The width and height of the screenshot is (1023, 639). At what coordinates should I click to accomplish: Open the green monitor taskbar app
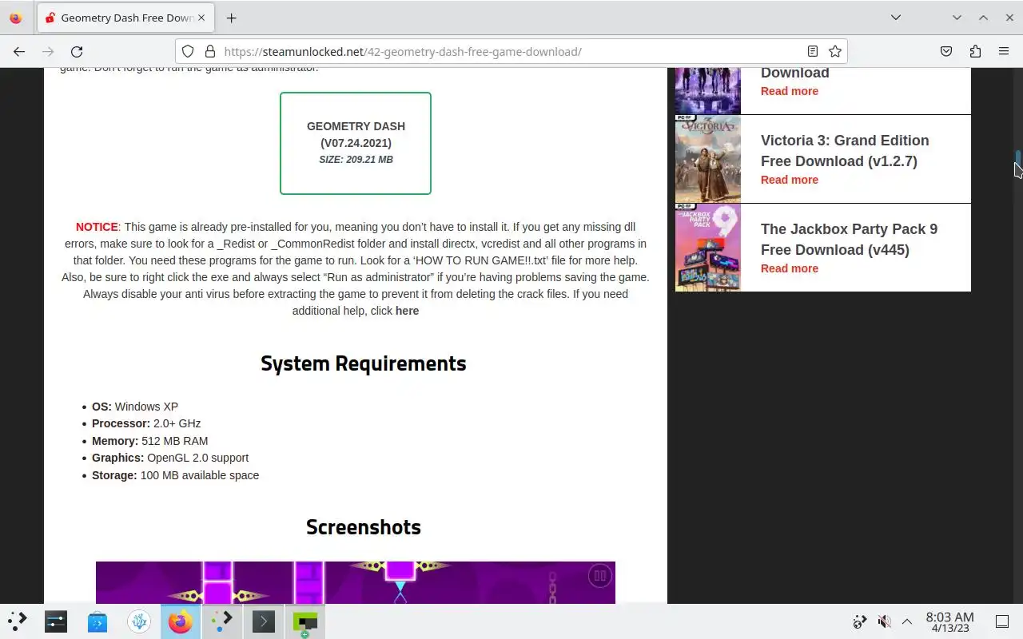pyautogui.click(x=305, y=621)
